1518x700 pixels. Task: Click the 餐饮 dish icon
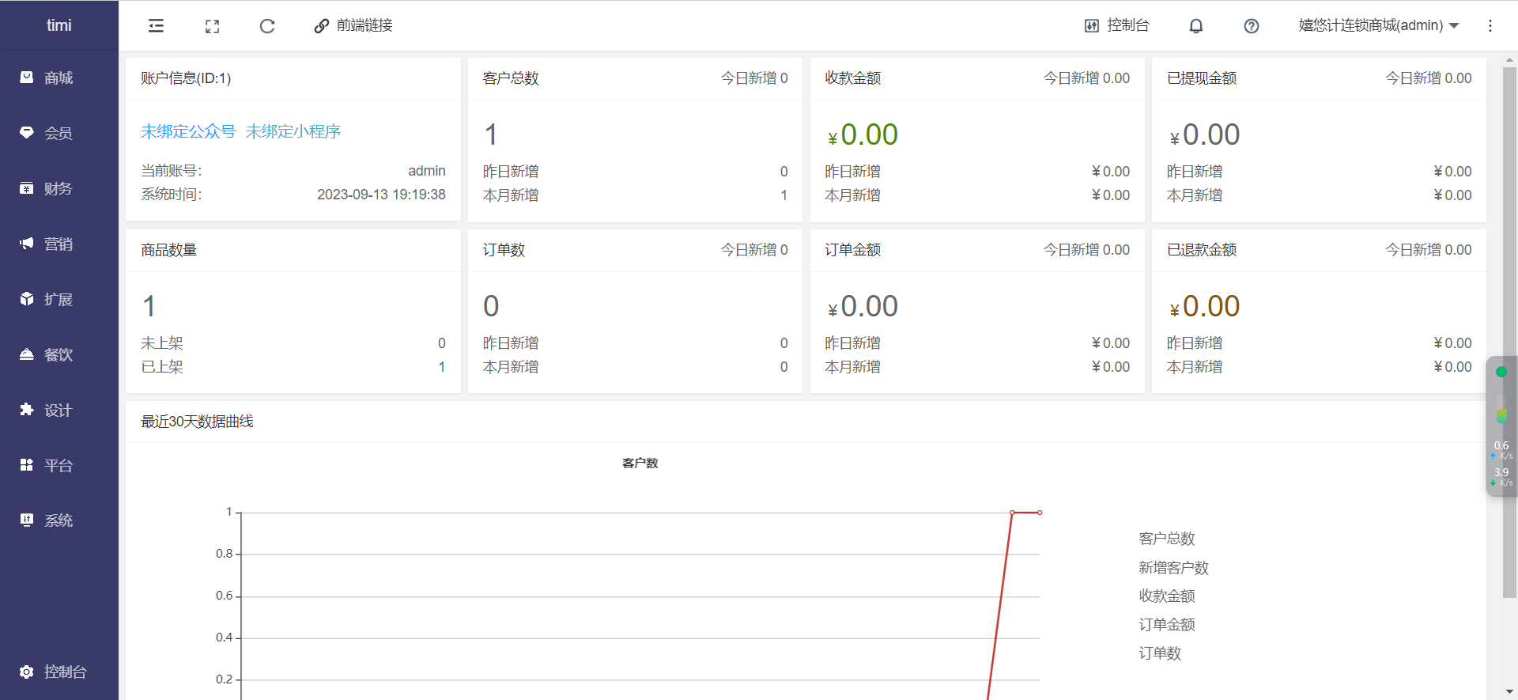[27, 354]
